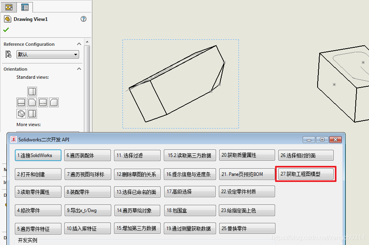
Task: Select the dashed drawing view in the sheet
Action: (x=181, y=84)
